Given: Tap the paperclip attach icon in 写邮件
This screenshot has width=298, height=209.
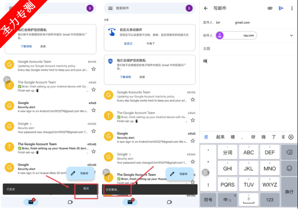Looking at the screenshot, I should 270,8.
